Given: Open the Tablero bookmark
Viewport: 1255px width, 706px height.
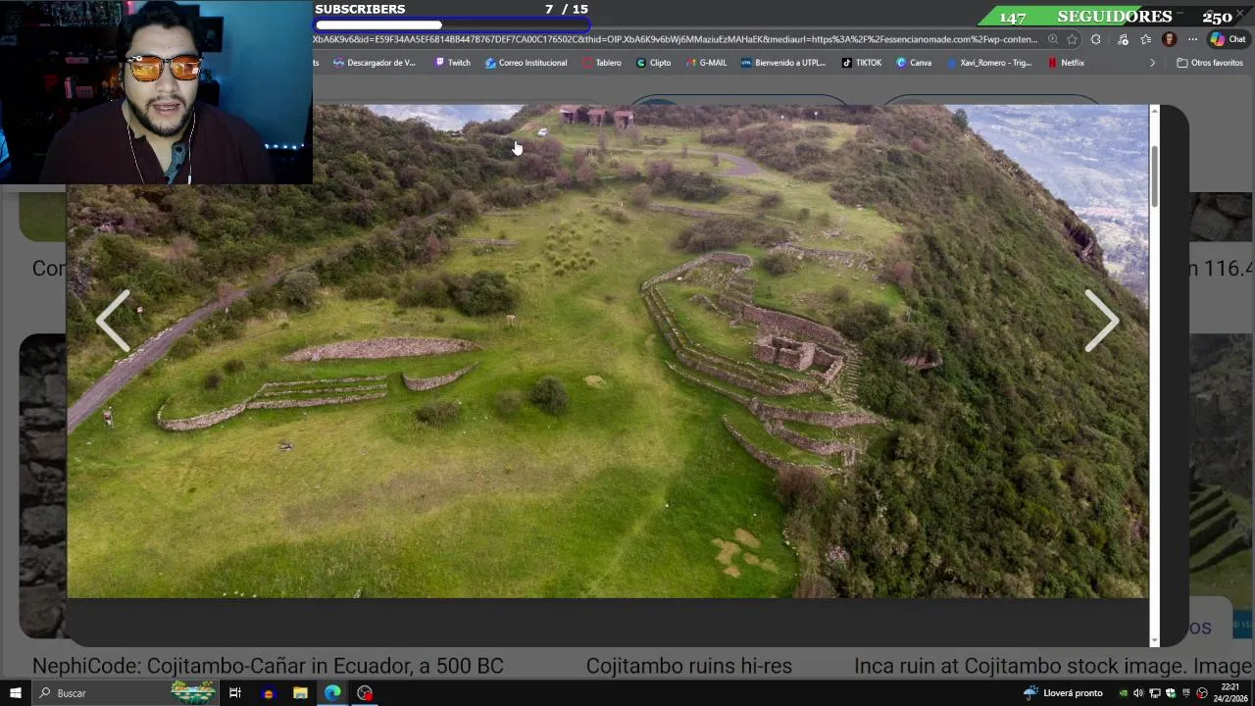Looking at the screenshot, I should 601,63.
